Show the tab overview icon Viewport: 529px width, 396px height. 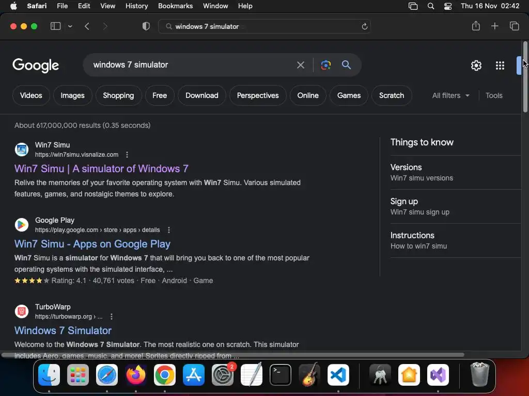514,26
